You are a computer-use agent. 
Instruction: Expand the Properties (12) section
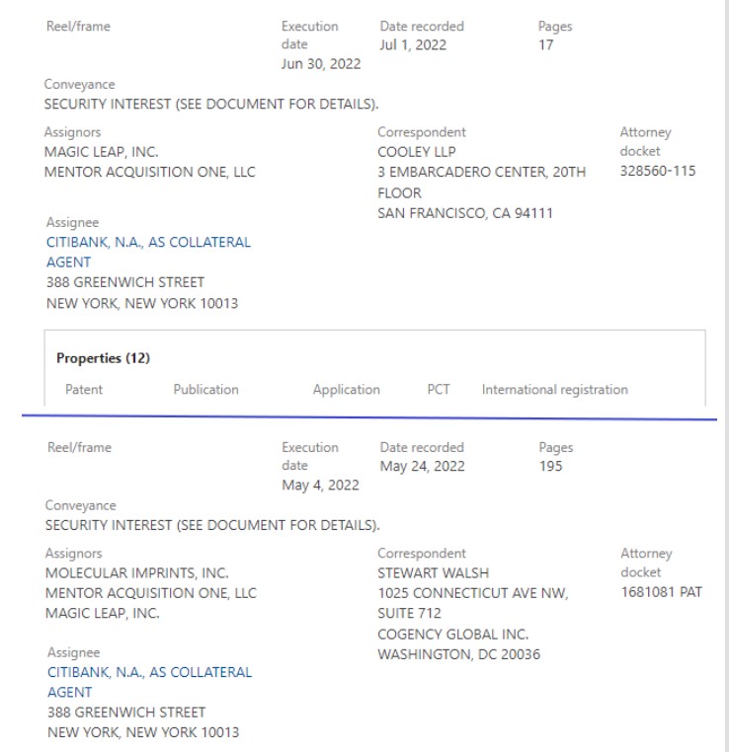(103, 358)
